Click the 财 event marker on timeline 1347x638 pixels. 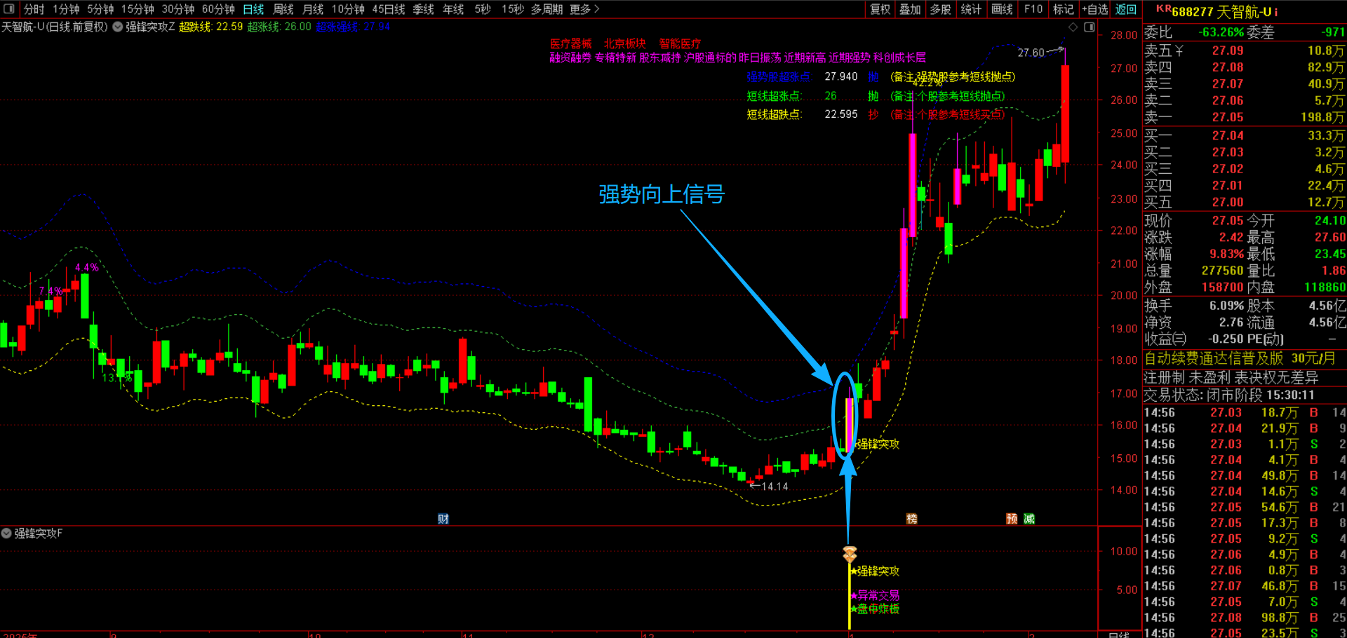coord(443,519)
